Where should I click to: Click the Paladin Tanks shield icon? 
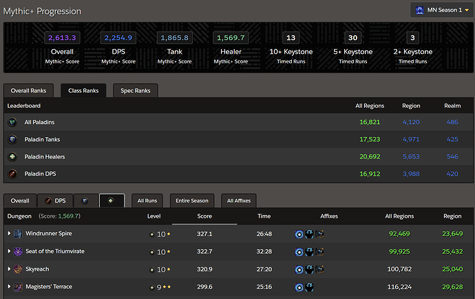12,139
